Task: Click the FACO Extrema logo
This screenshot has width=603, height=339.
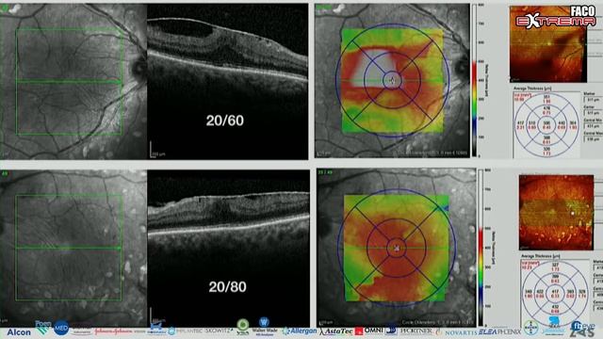Action: click(x=556, y=17)
